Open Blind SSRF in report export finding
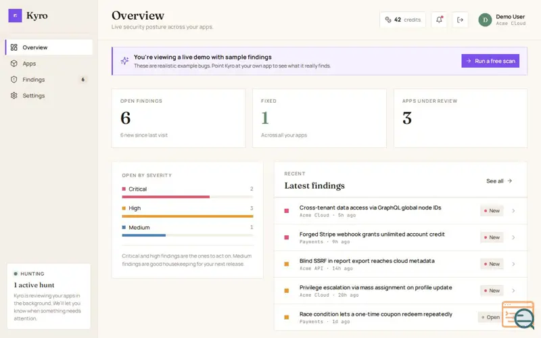The width and height of the screenshot is (541, 338). click(400, 264)
